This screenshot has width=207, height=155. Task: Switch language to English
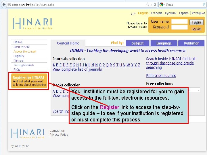tap(143, 13)
